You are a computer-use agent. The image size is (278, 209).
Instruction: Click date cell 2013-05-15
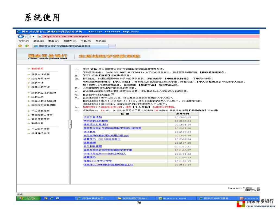(x=183, y=117)
